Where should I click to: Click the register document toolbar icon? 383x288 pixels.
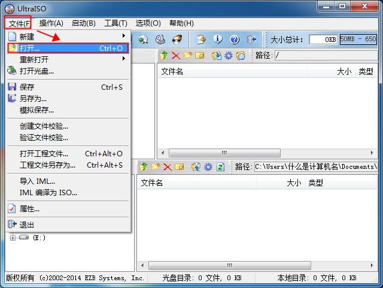(202, 40)
